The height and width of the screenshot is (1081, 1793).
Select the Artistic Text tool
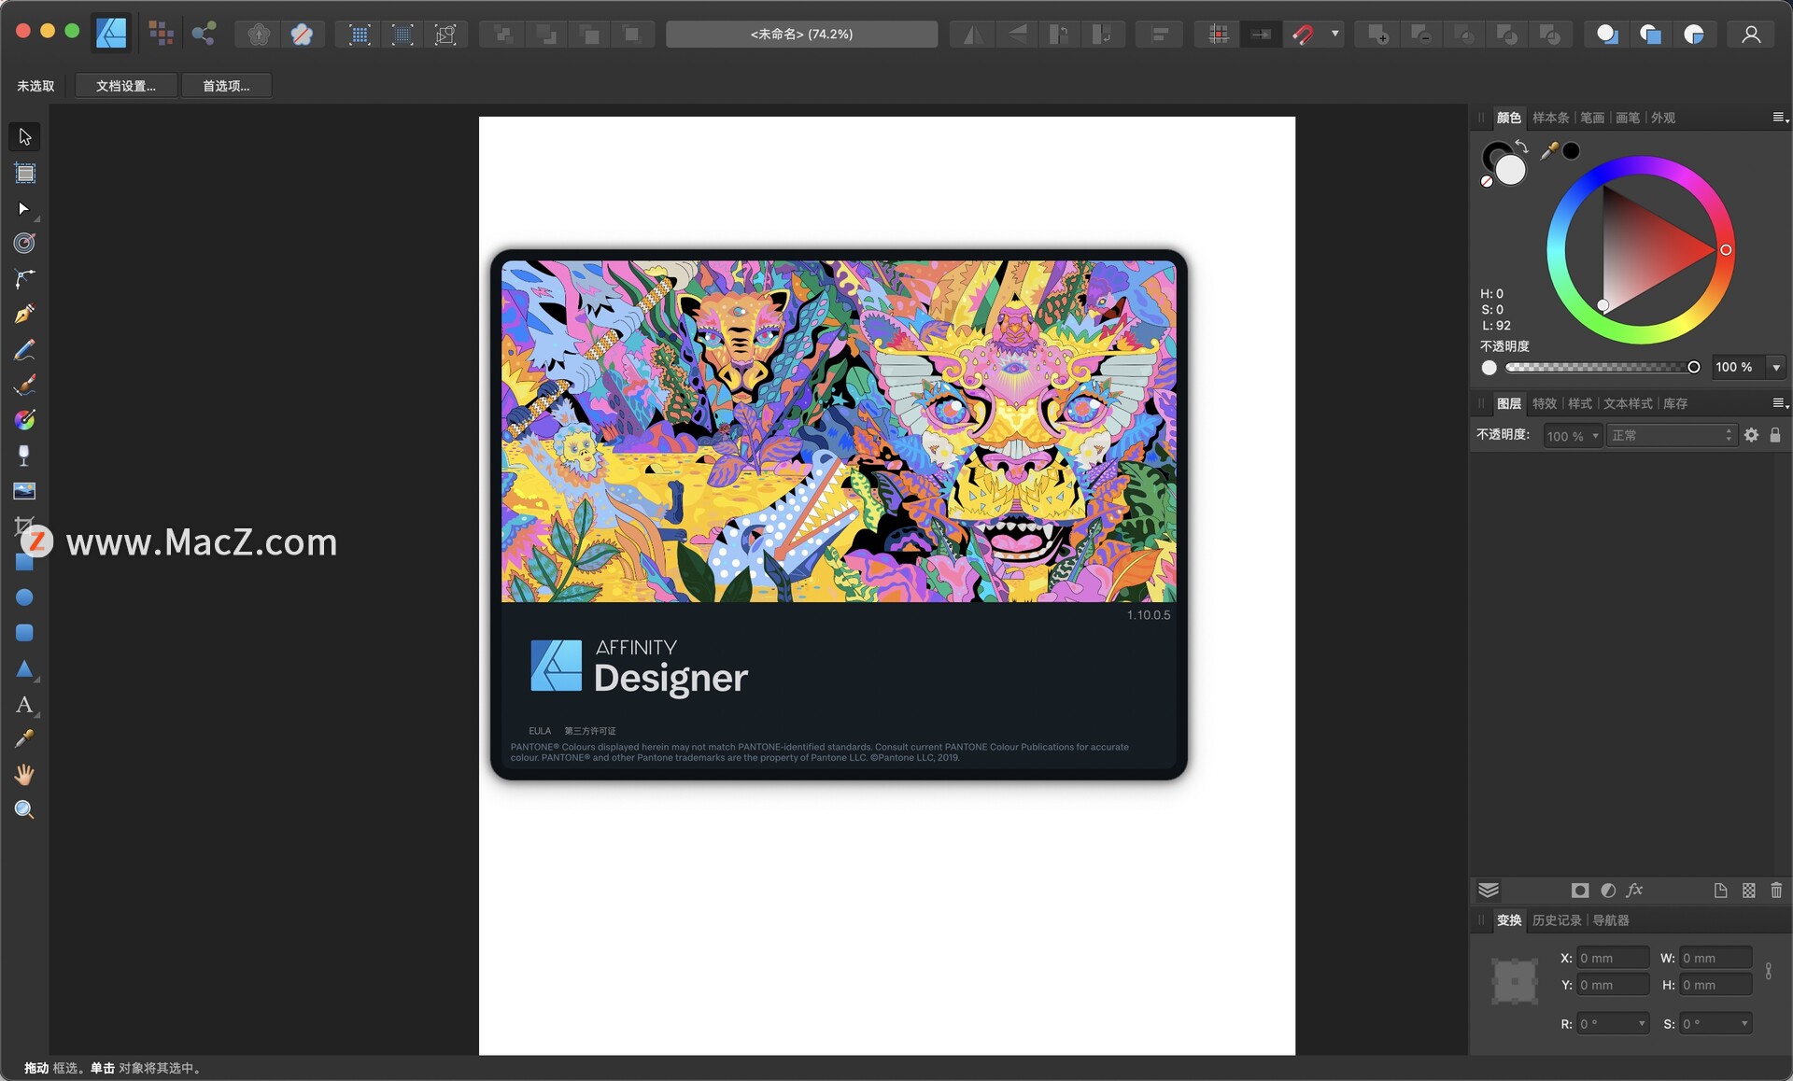coord(25,705)
